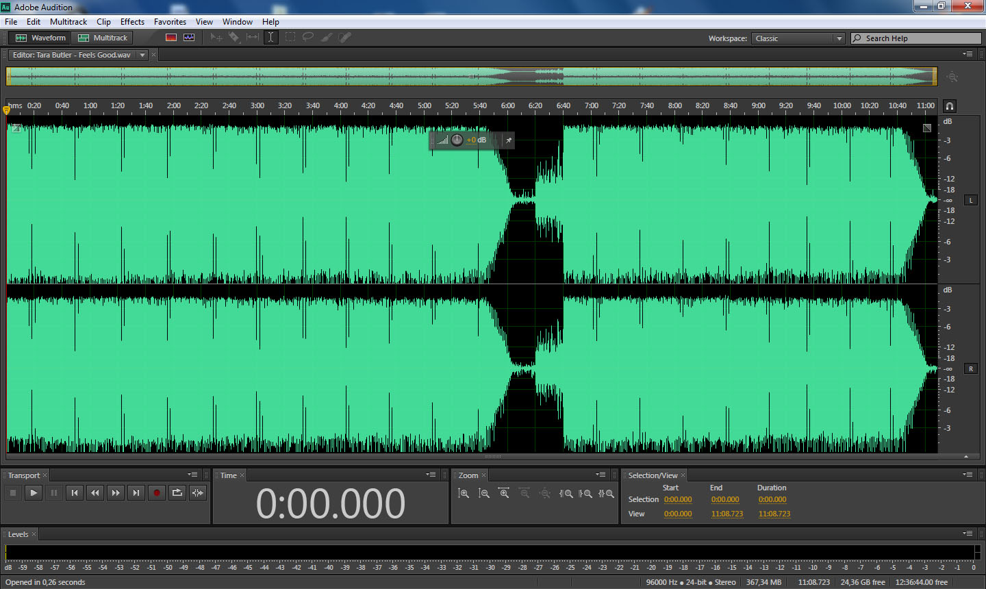Open the Time panel options menu
This screenshot has height=589, width=986.
coord(431,475)
